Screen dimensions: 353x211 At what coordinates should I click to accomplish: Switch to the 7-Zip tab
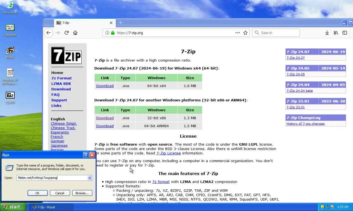(x=85, y=23)
